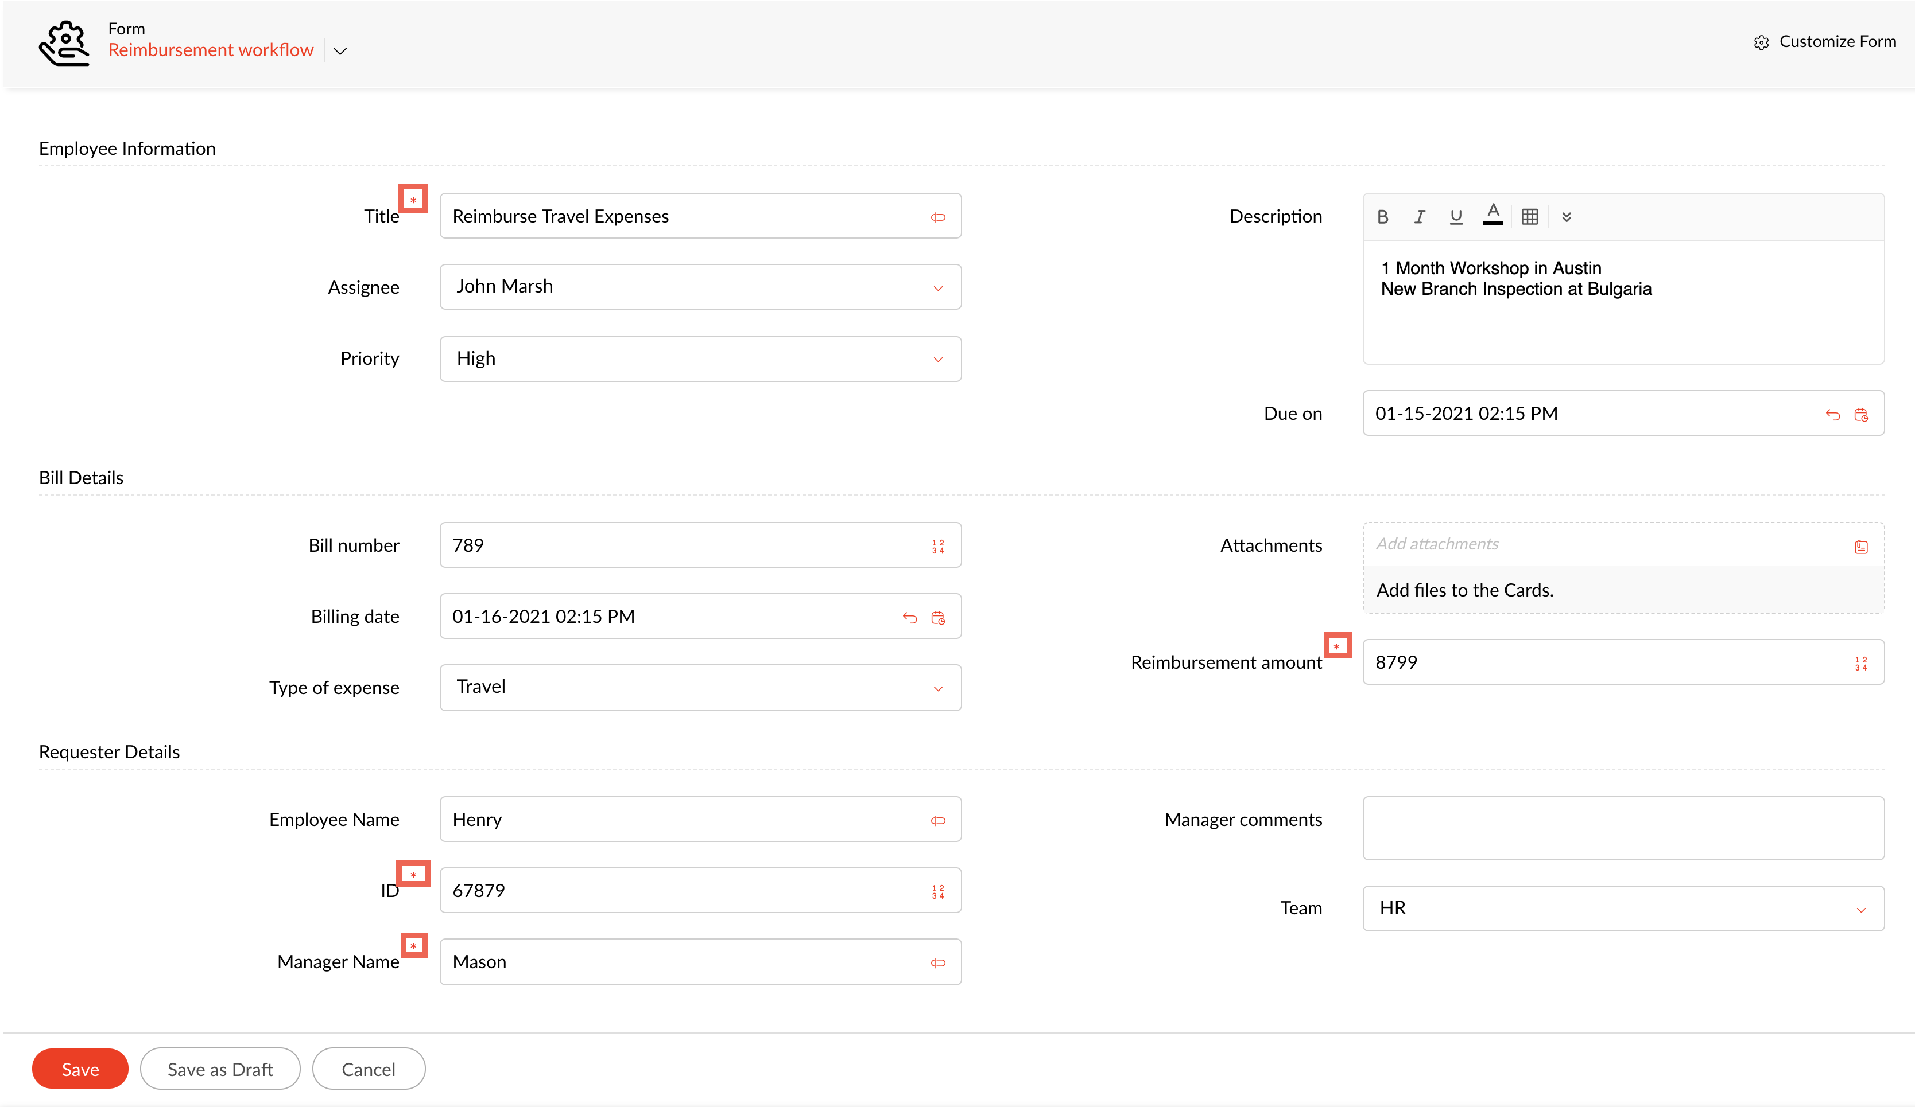
Task: Open the font color picker in Description
Action: (1493, 215)
